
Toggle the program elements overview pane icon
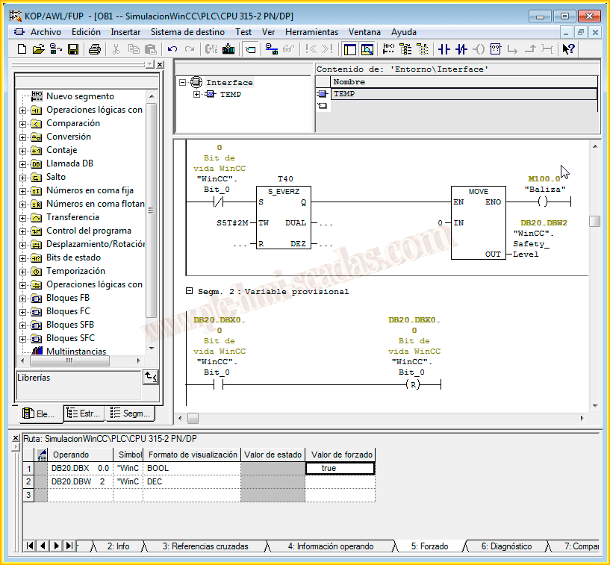tap(349, 49)
